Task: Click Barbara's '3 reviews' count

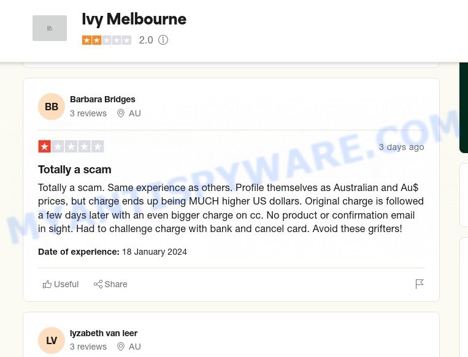Action: pyautogui.click(x=88, y=113)
